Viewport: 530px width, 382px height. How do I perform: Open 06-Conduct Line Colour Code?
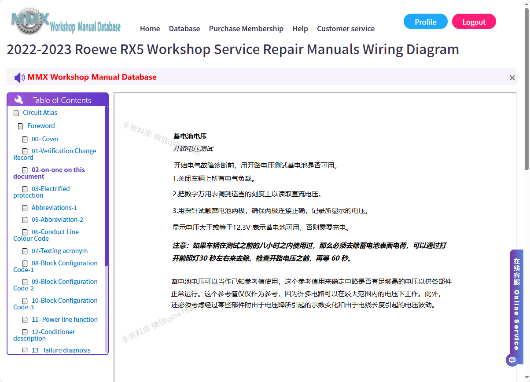click(x=46, y=235)
